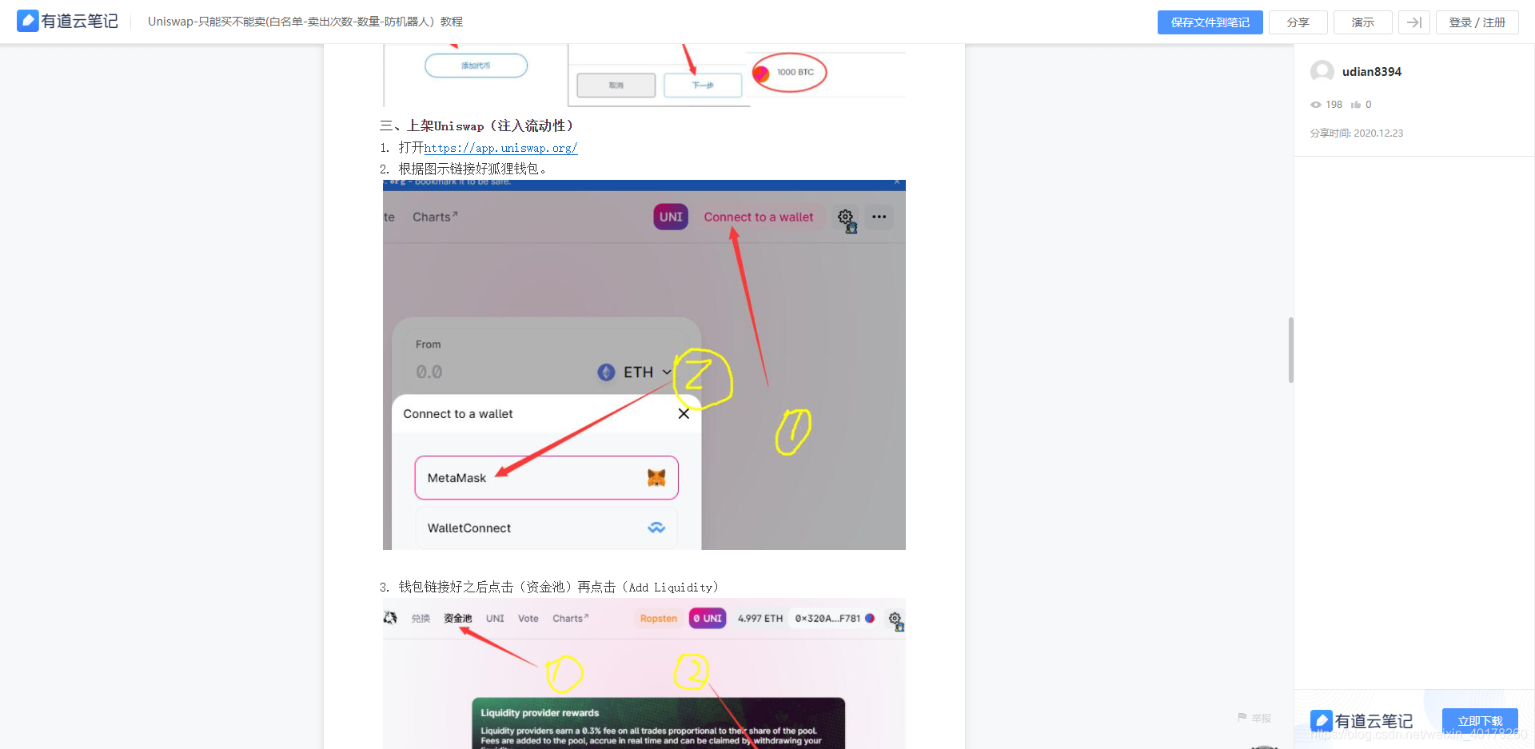Like the note with thumbs-up icon
The image size is (1535, 749).
[1356, 105]
